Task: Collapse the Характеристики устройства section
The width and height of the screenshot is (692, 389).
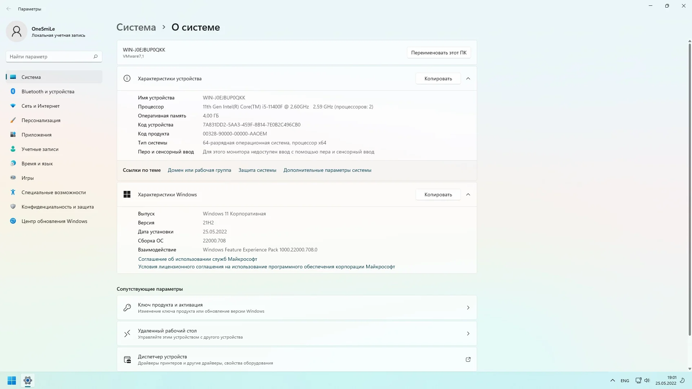Action: point(468,79)
